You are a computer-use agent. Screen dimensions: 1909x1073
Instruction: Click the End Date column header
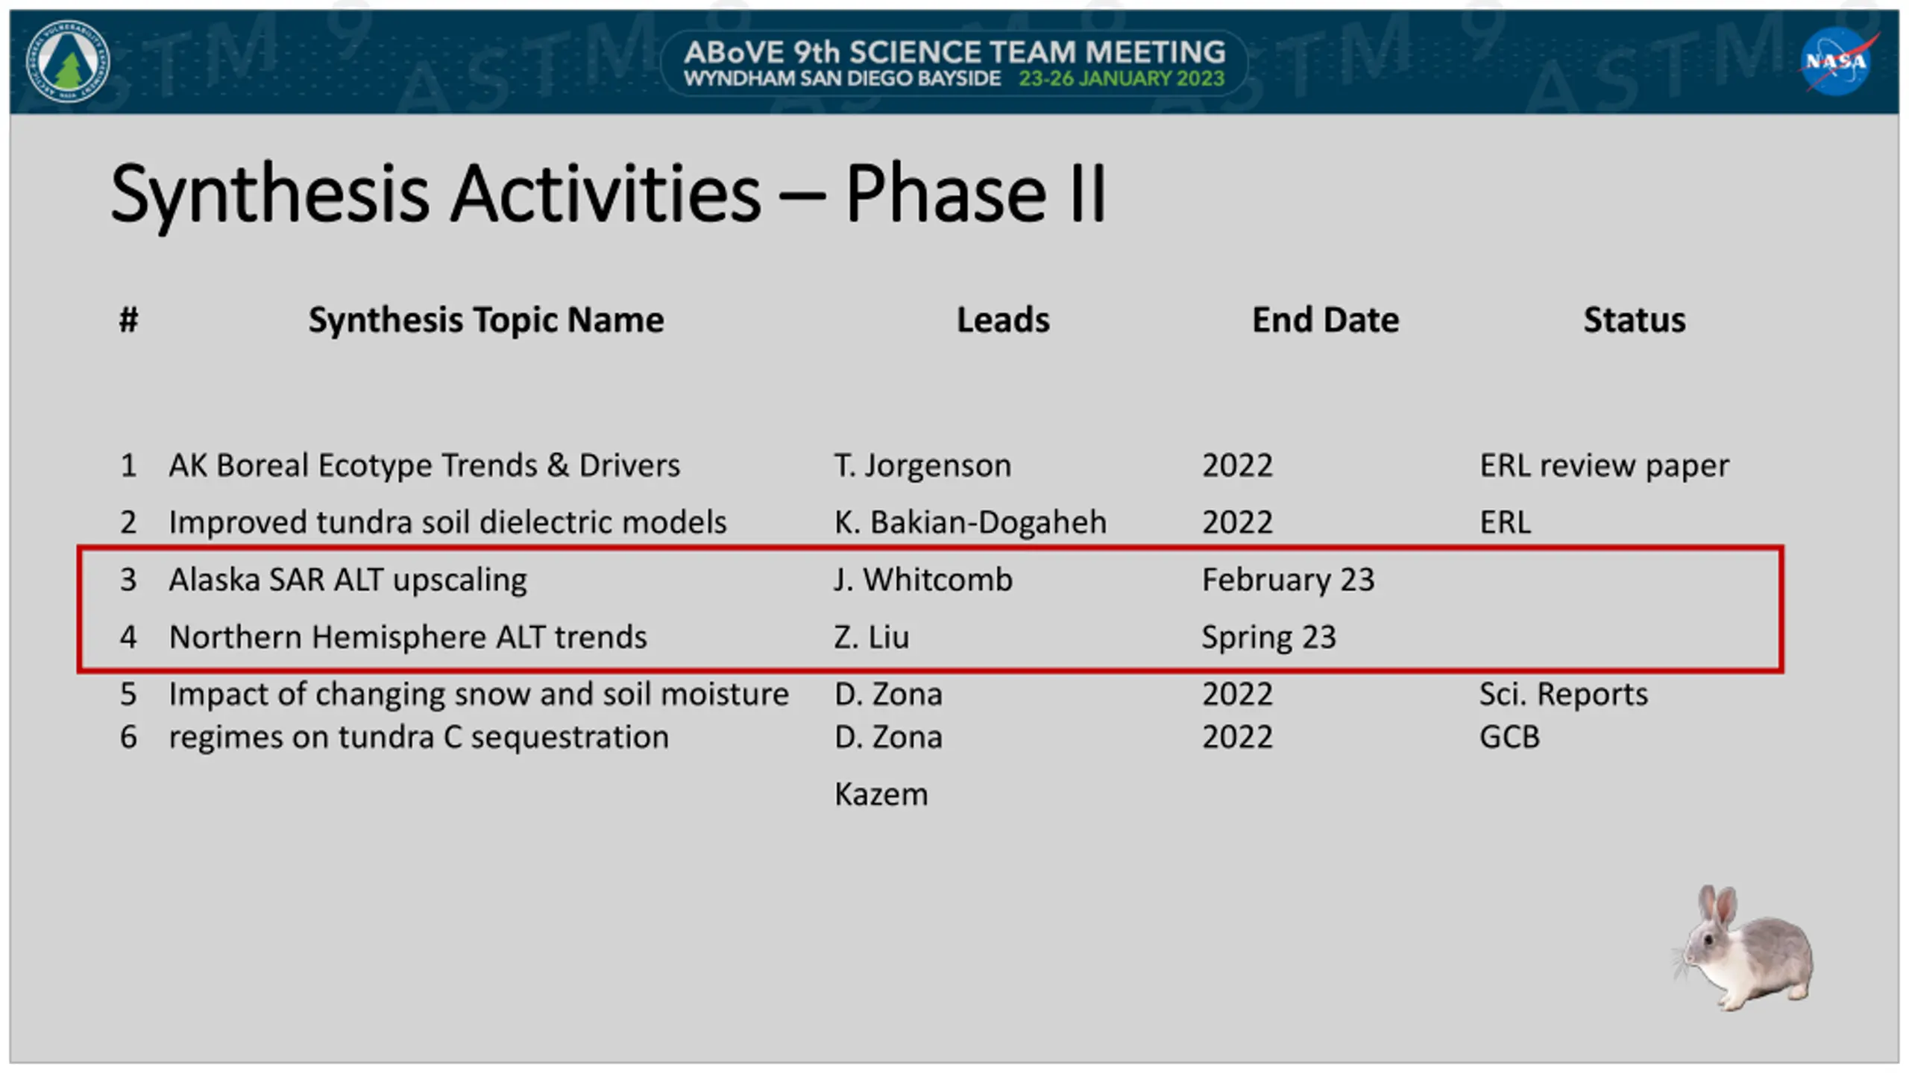pyautogui.click(x=1325, y=320)
